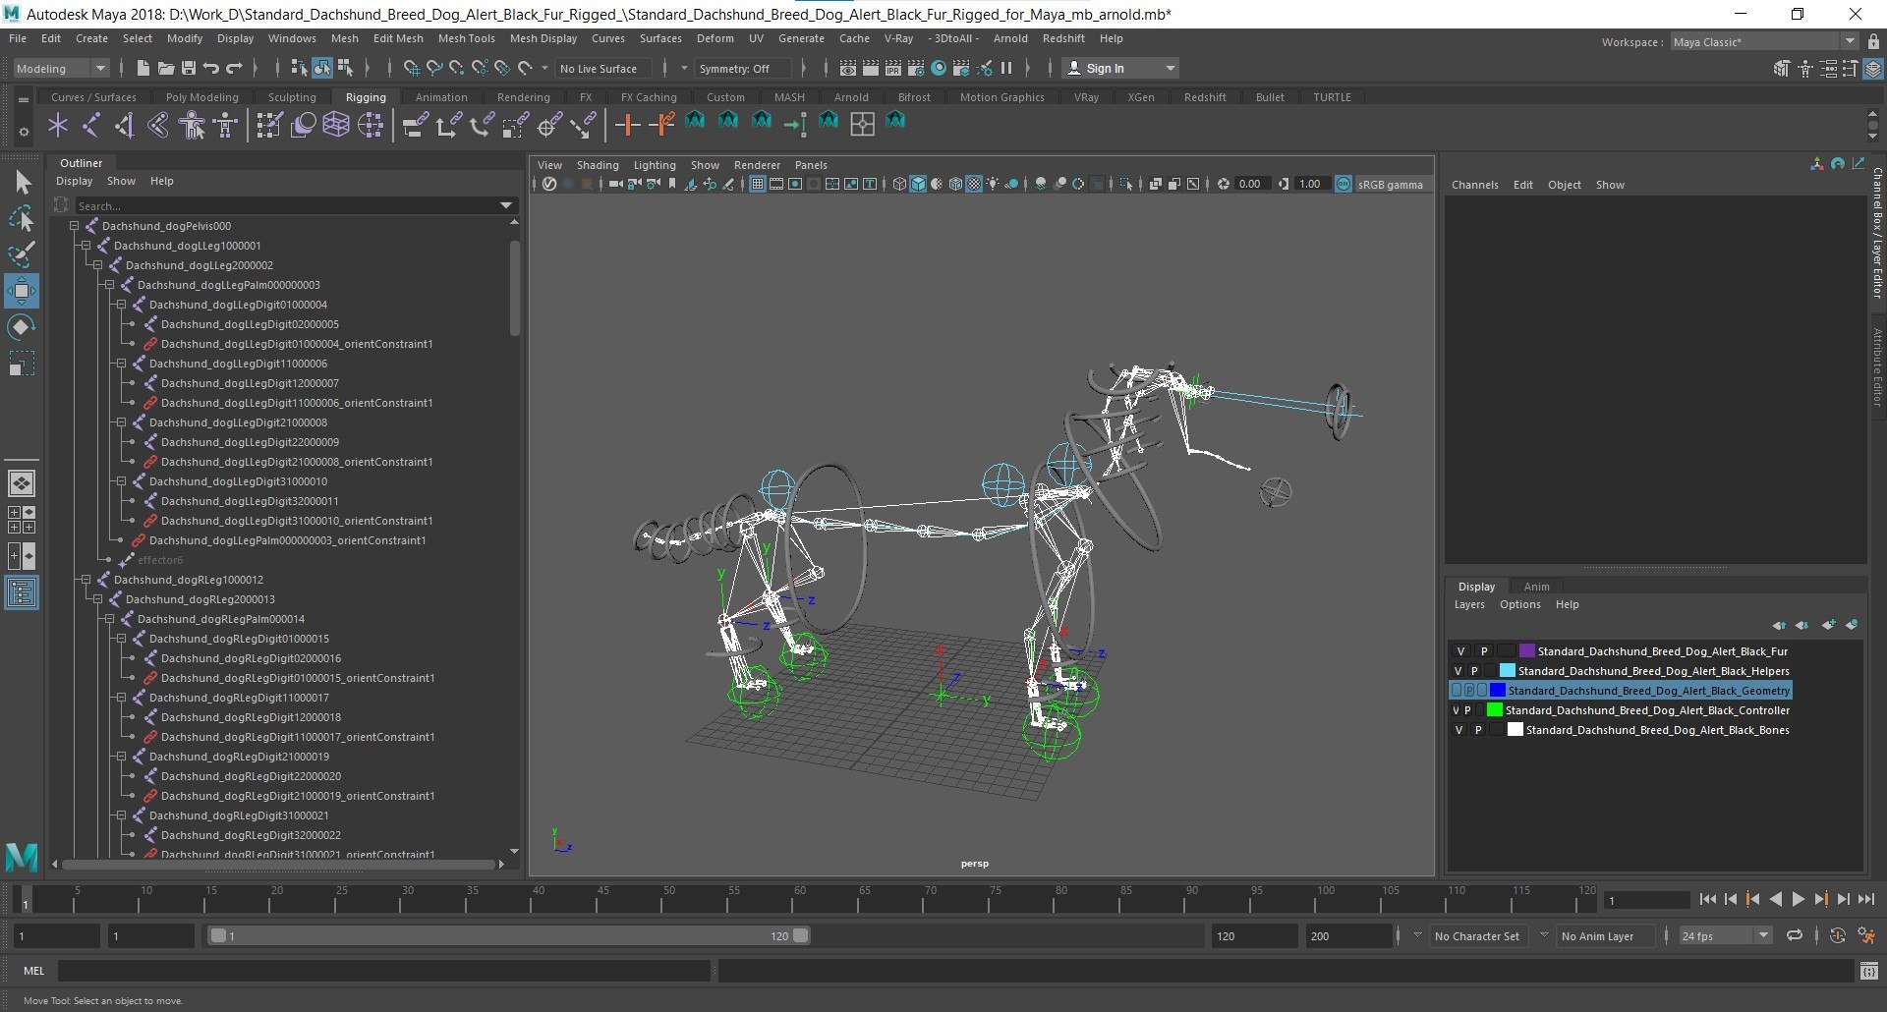Click the blue swatch of Black_Geometry layer
This screenshot has width=1887, height=1012.
[x=1497, y=691]
